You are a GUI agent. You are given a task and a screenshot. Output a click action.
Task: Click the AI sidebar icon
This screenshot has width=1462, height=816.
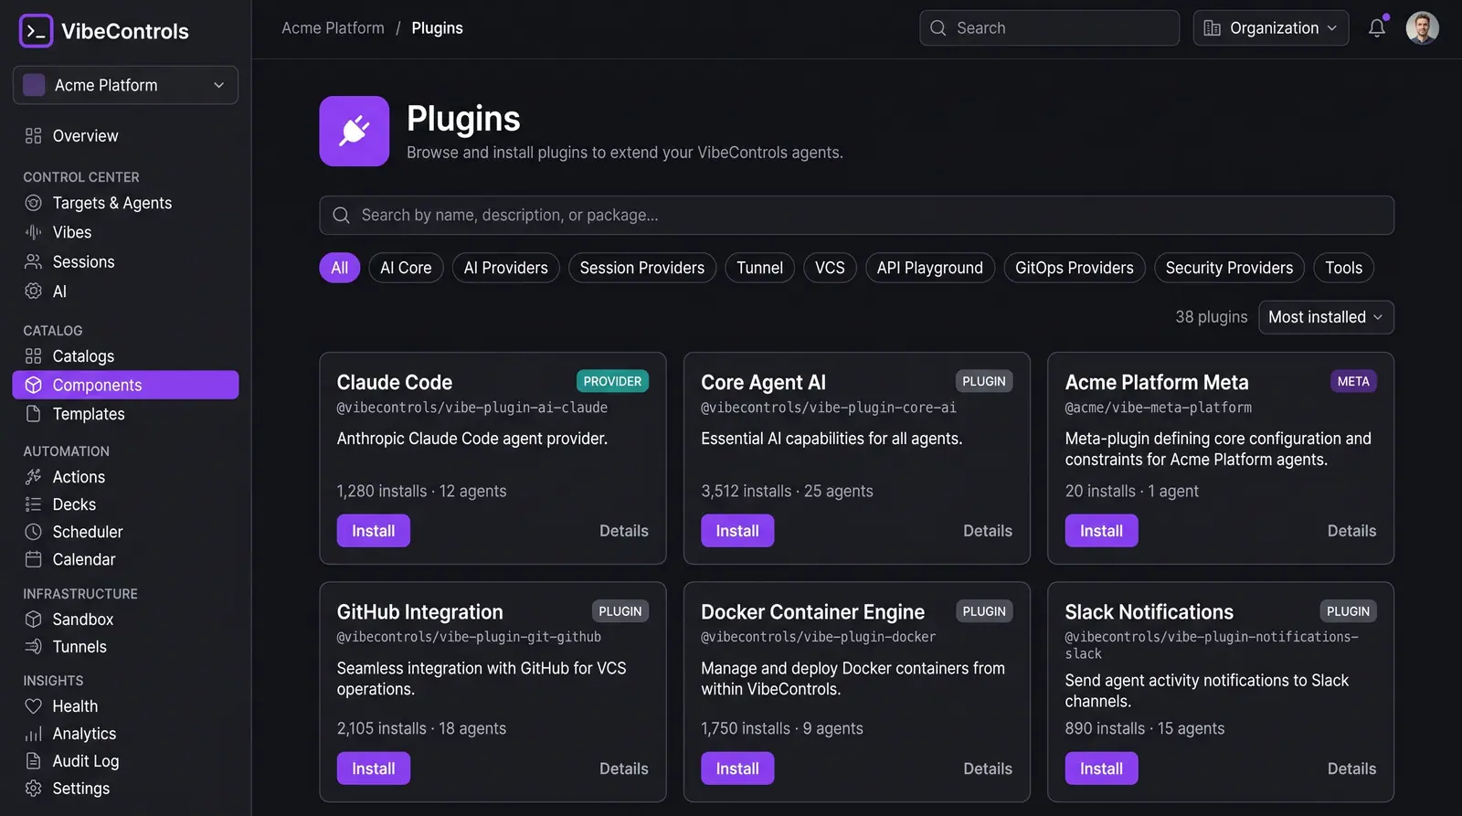tap(34, 291)
